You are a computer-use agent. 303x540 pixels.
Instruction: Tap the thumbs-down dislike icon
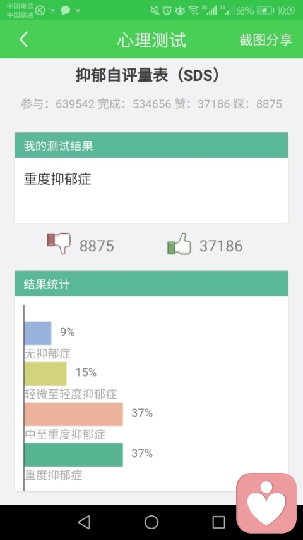click(59, 244)
